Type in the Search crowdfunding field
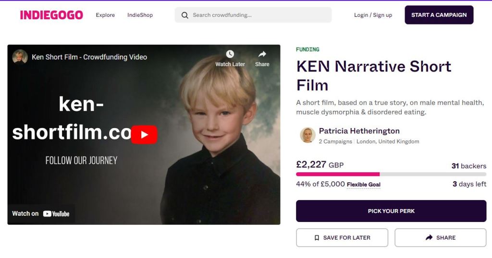This screenshot has width=492, height=258. click(x=259, y=15)
